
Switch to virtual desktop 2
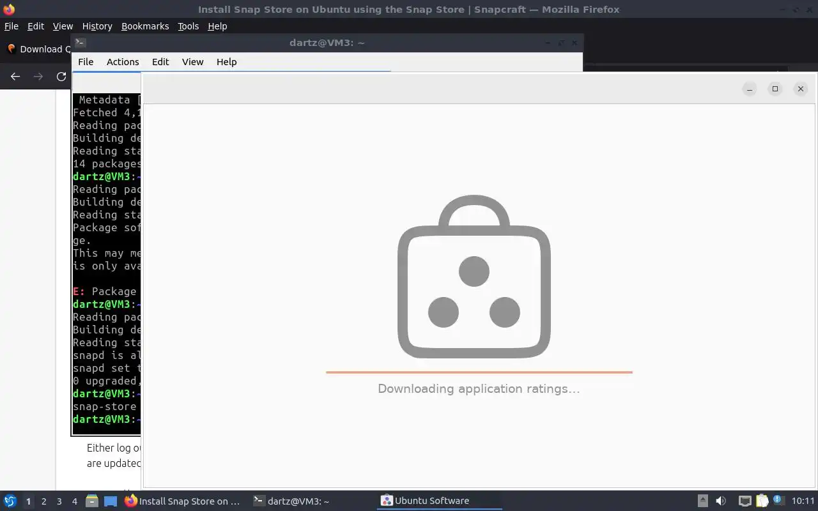click(x=43, y=501)
